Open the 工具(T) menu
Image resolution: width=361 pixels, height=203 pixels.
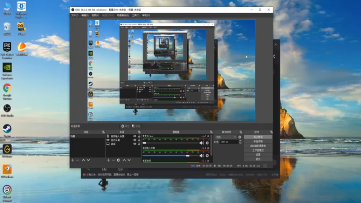(136, 15)
